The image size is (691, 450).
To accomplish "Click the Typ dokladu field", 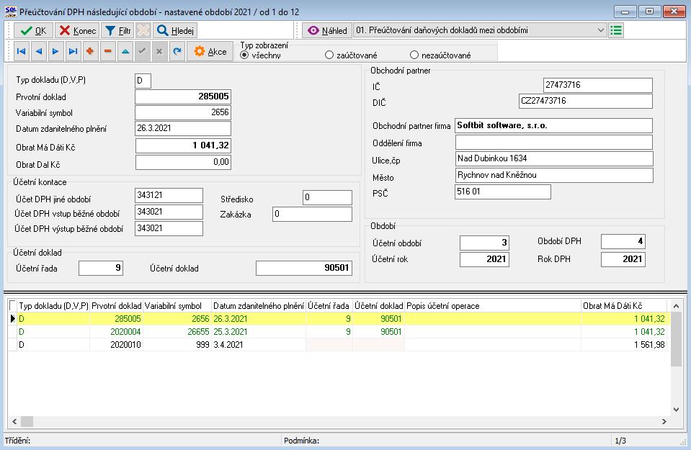I will coord(143,81).
